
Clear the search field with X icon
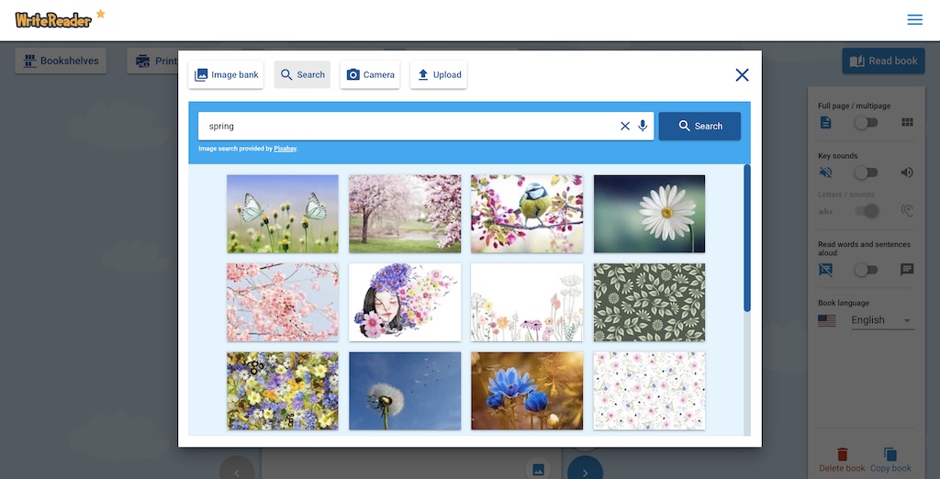click(x=624, y=126)
